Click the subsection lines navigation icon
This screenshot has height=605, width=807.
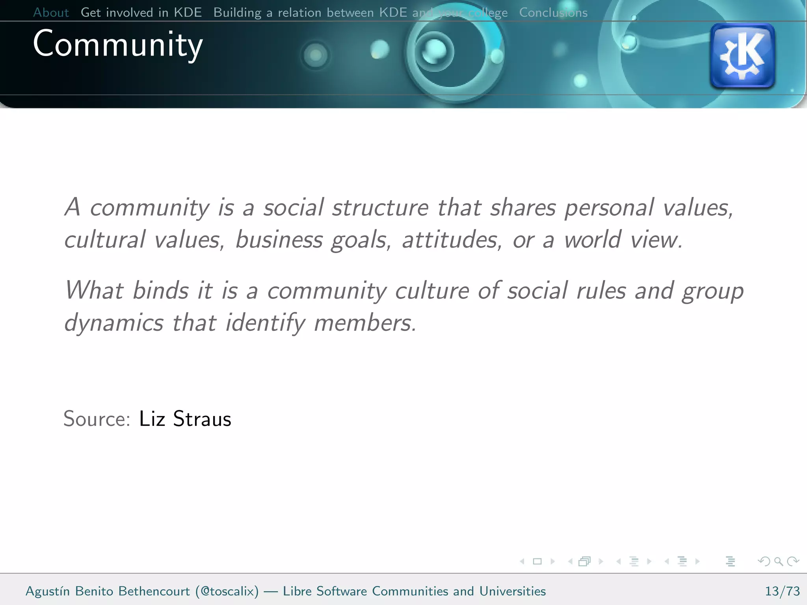[x=634, y=561]
